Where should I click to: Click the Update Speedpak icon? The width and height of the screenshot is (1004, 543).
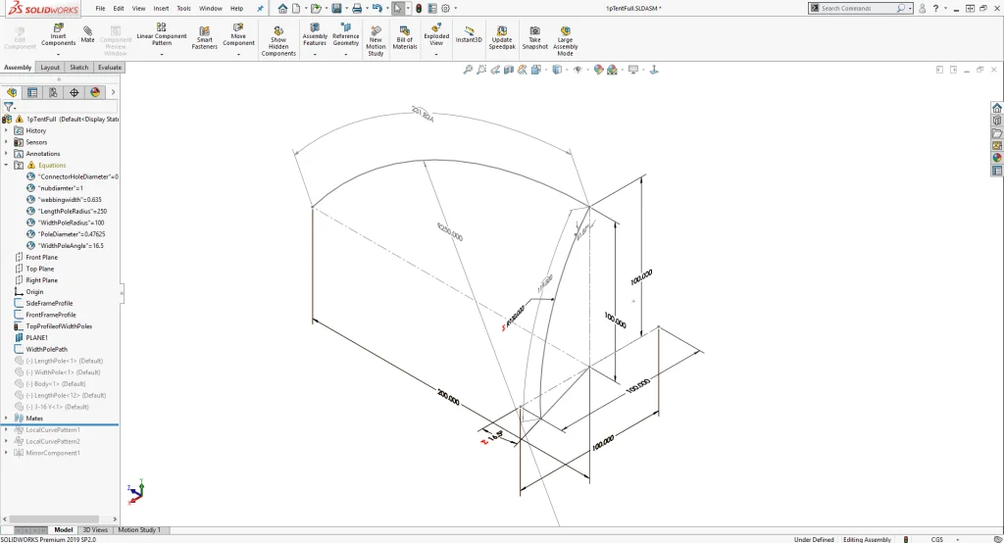tap(501, 36)
